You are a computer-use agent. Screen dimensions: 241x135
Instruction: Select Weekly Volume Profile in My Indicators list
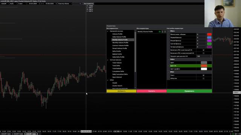click(145, 31)
